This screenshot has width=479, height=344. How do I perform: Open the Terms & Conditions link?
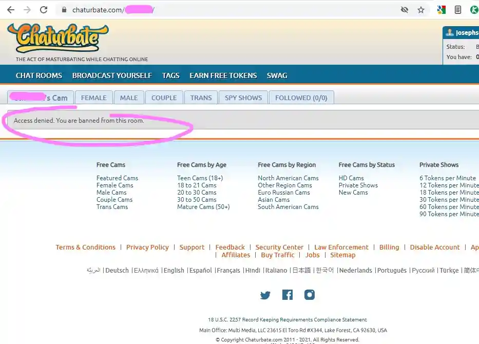coord(86,247)
